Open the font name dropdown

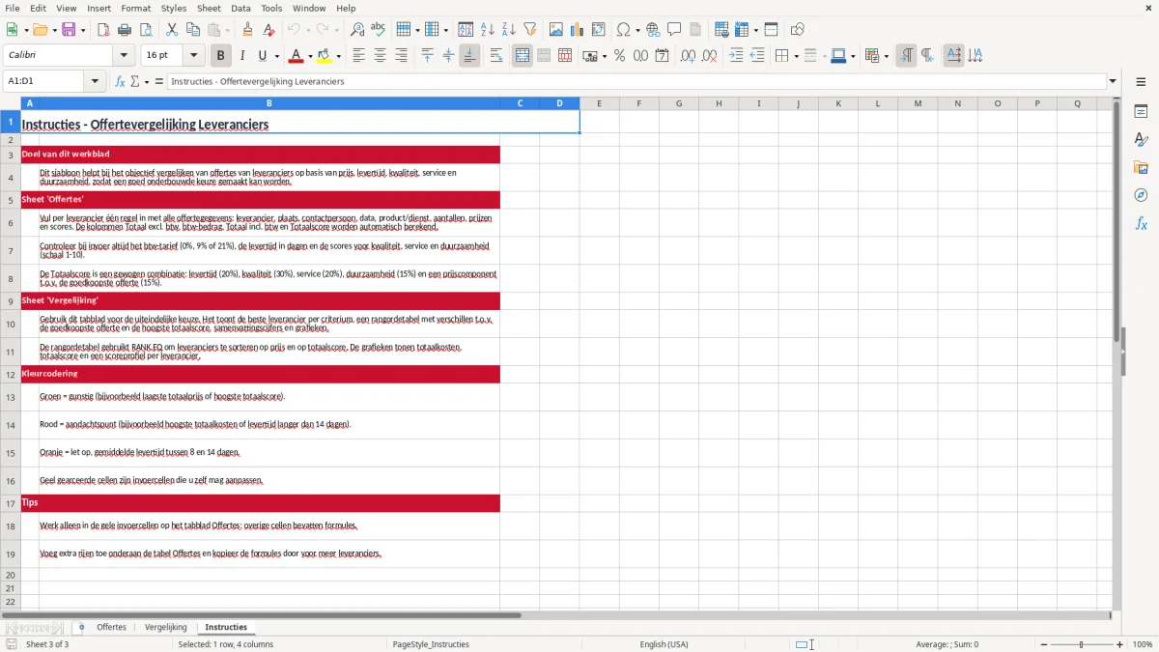124,56
